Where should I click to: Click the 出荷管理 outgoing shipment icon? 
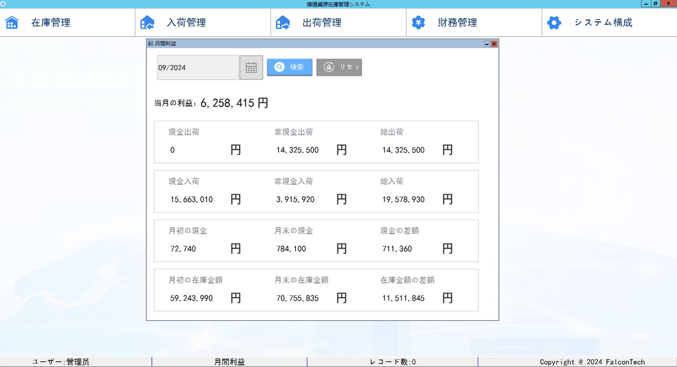(x=283, y=23)
